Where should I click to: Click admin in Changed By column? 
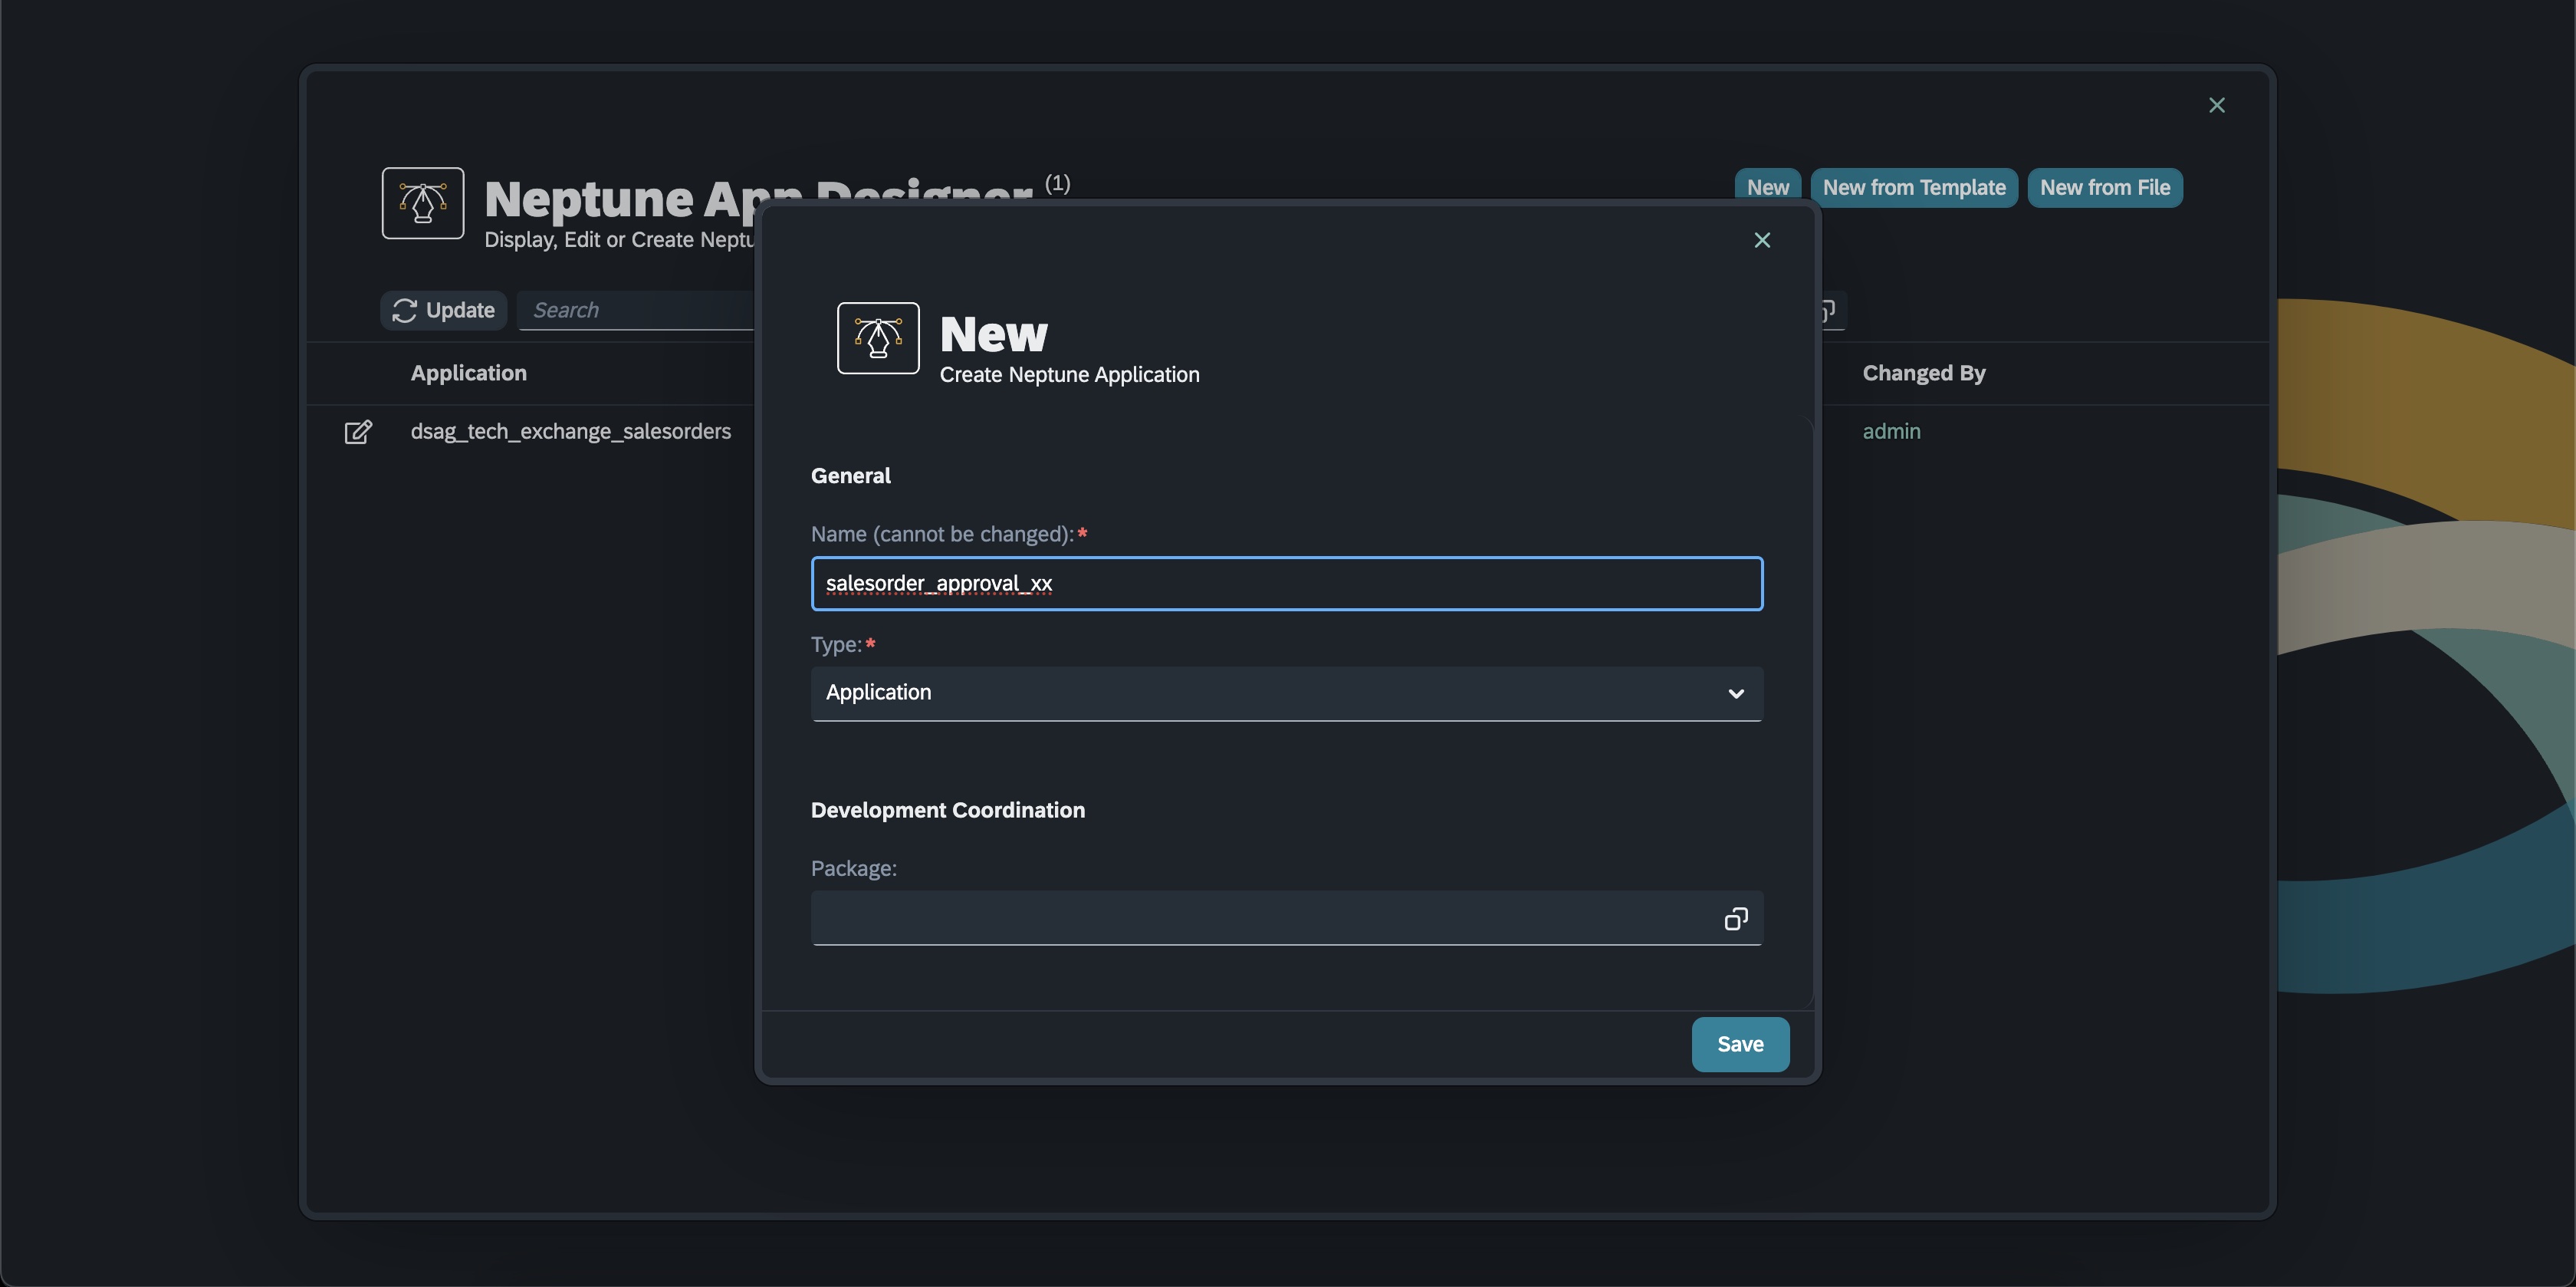[x=1891, y=431]
